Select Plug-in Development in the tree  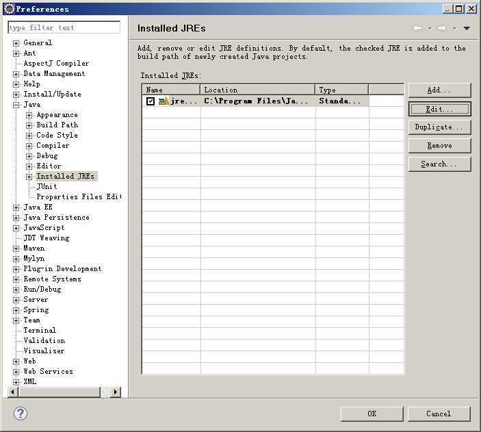pyautogui.click(x=62, y=268)
